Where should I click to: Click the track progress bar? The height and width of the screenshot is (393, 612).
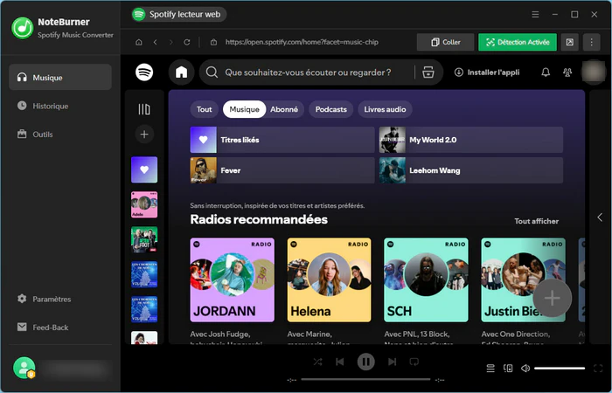[x=365, y=379]
